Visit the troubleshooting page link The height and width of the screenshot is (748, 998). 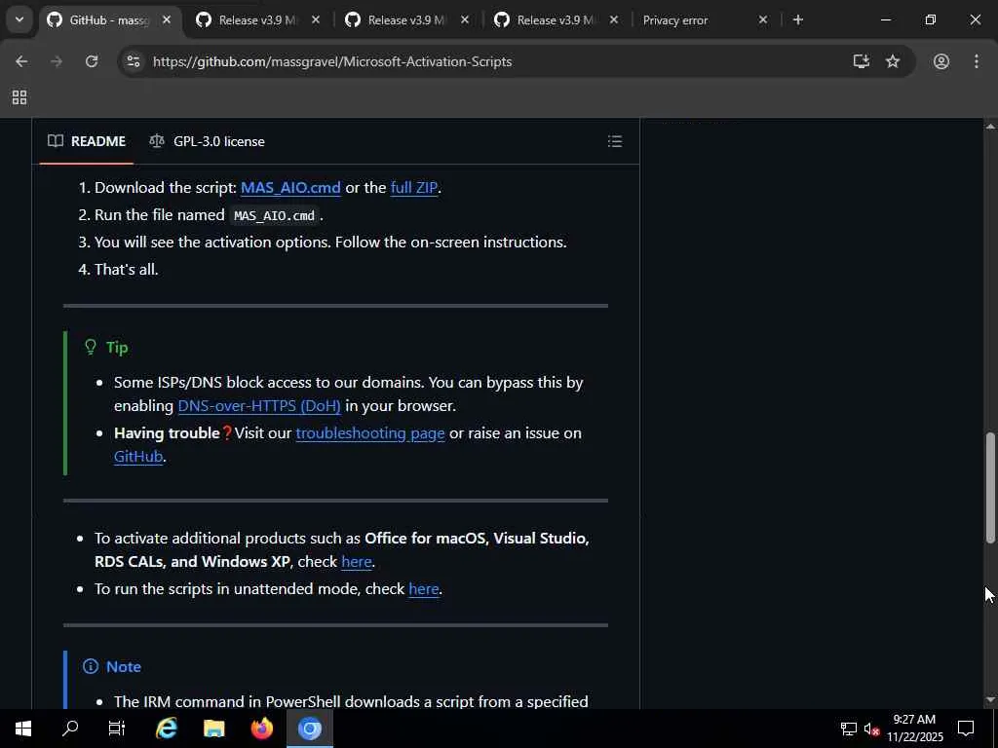[x=370, y=433]
